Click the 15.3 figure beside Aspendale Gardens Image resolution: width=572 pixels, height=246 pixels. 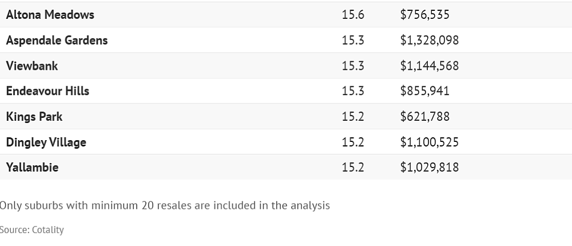353,40
